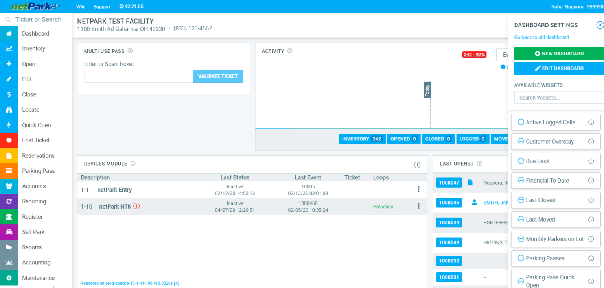Open the Maintenance gear icon
604x288 pixels.
tap(9, 278)
